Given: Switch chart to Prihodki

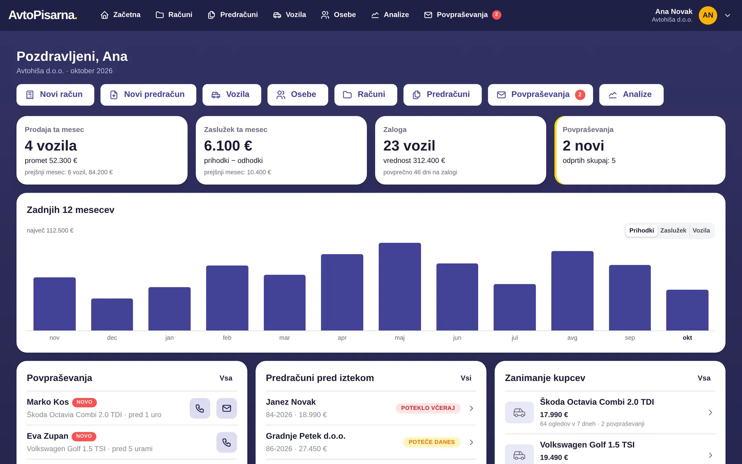Looking at the screenshot, I should click(641, 231).
